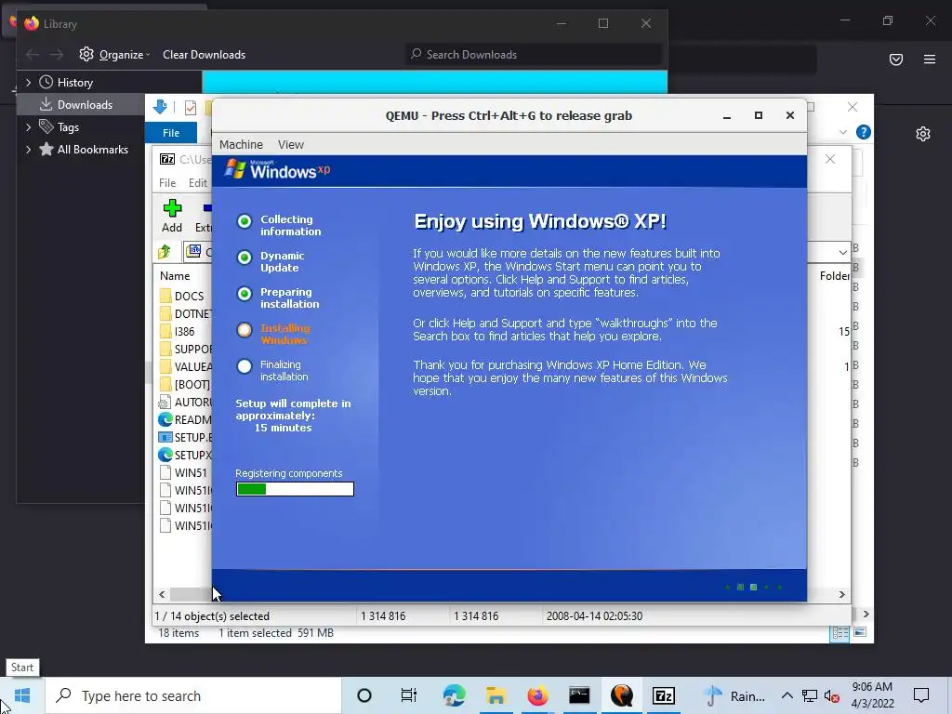Screen dimensions: 952x714
Task: Go up one folder in 7-Zip
Action: [165, 251]
